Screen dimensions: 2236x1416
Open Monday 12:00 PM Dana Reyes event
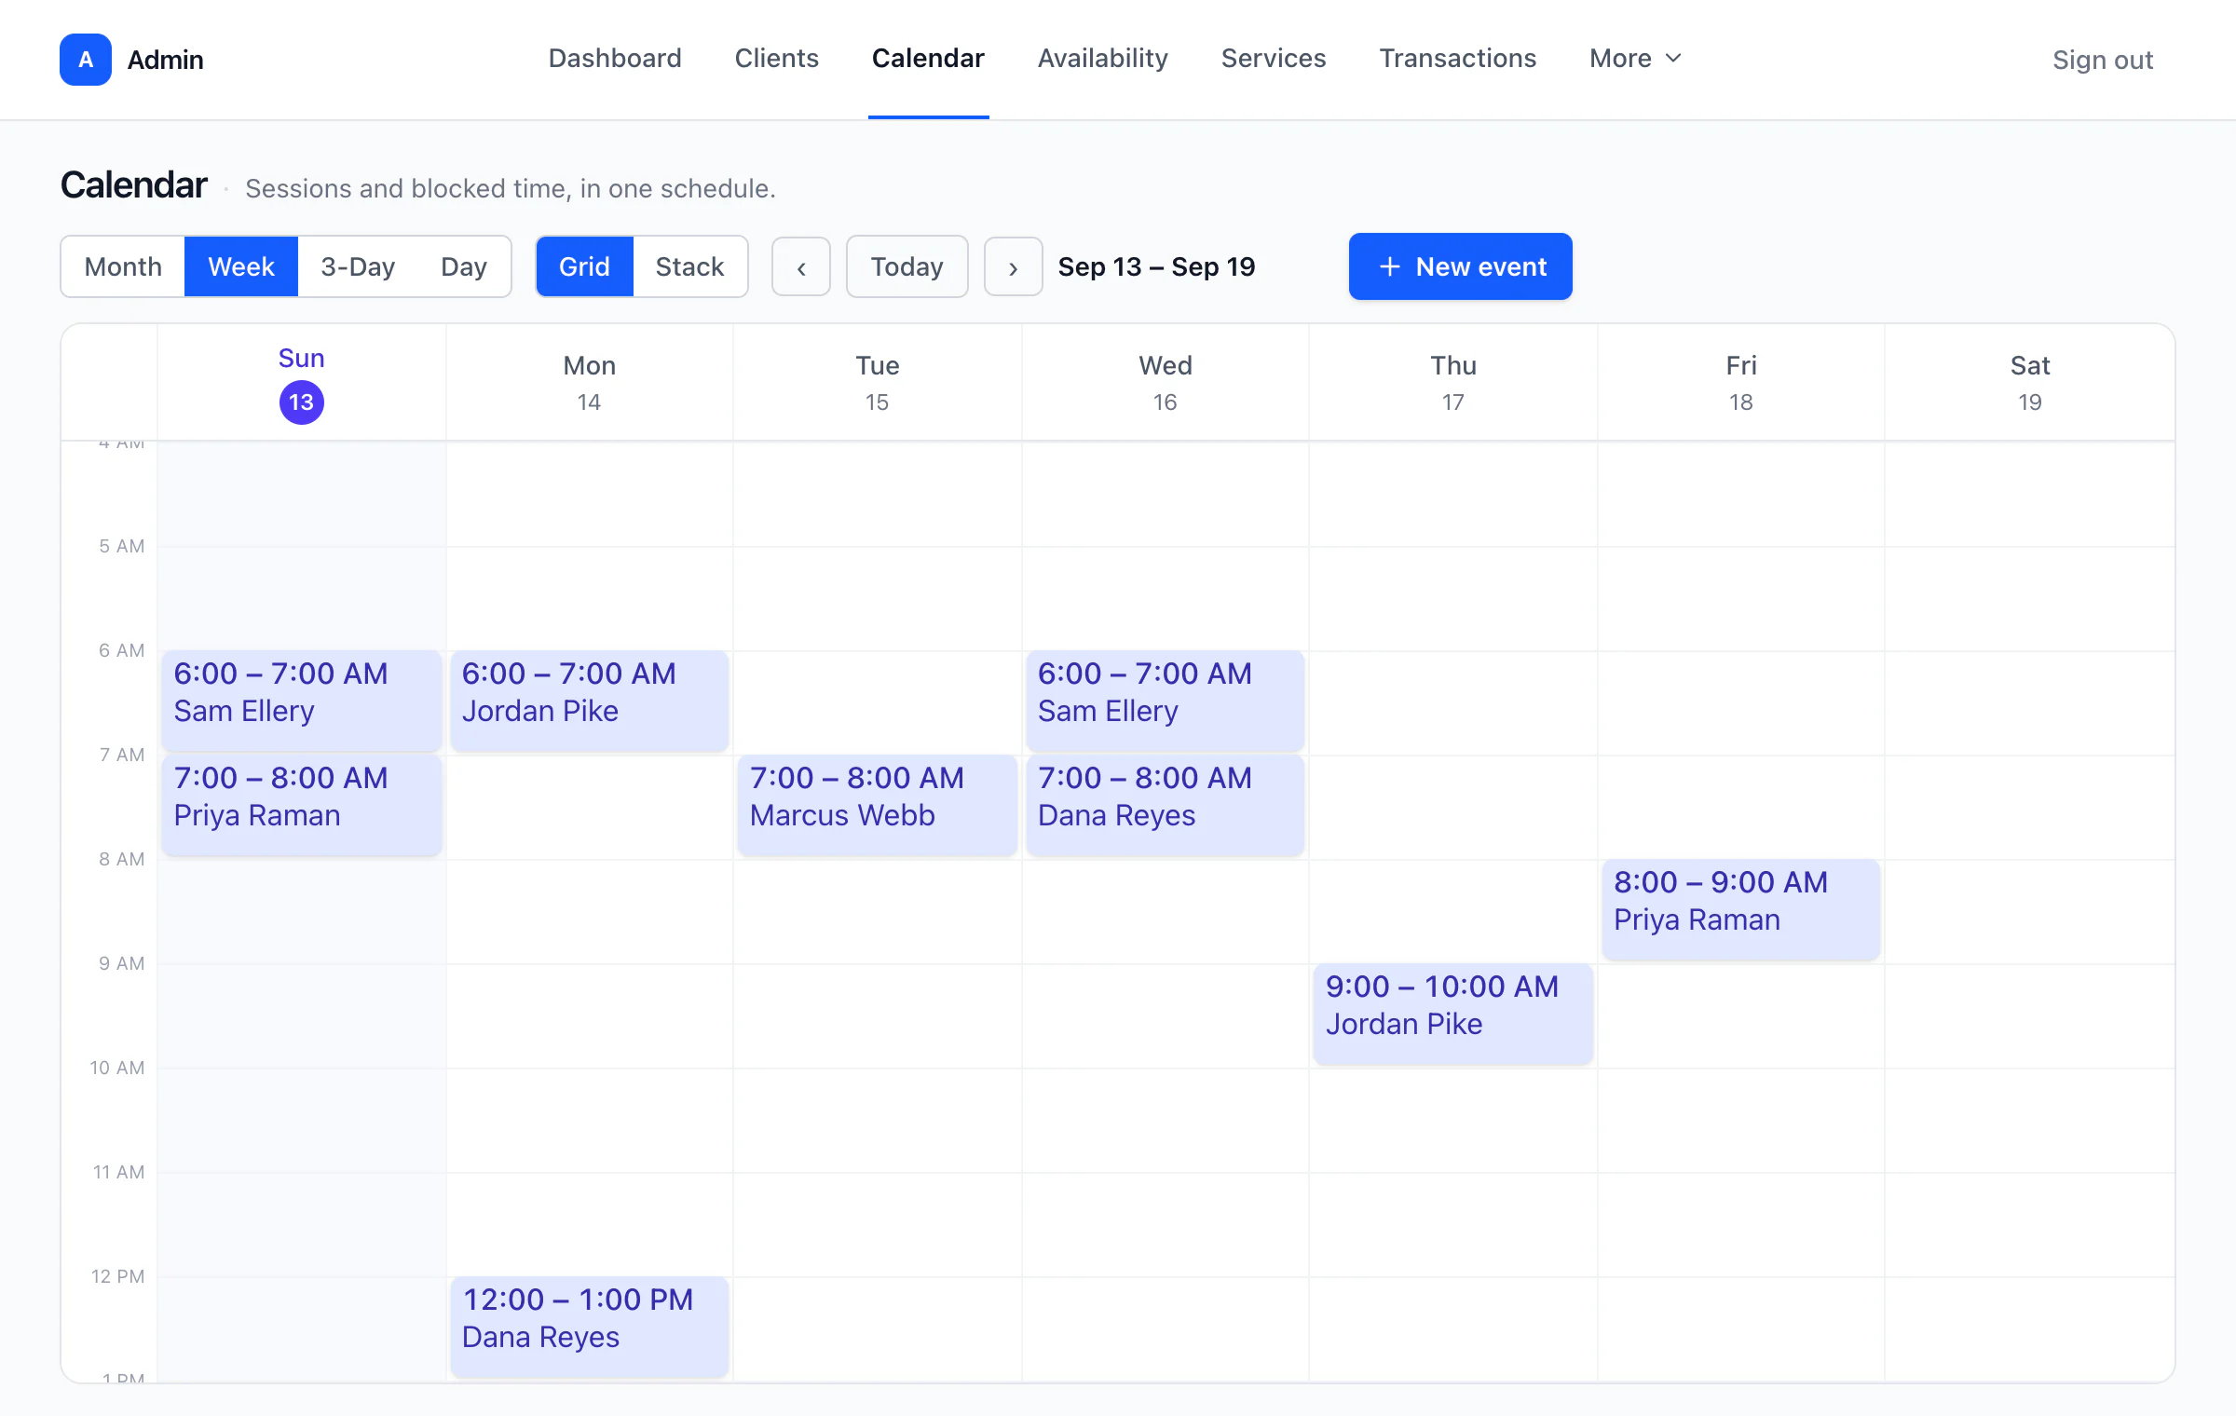pos(590,1327)
